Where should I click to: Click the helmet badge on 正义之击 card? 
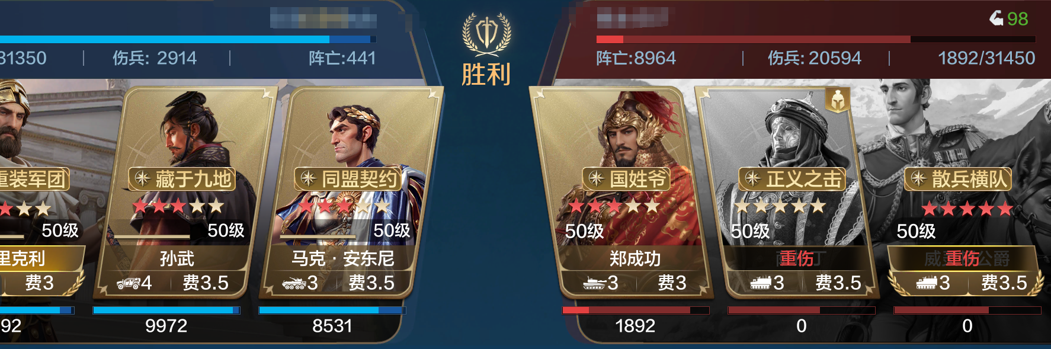(x=838, y=101)
